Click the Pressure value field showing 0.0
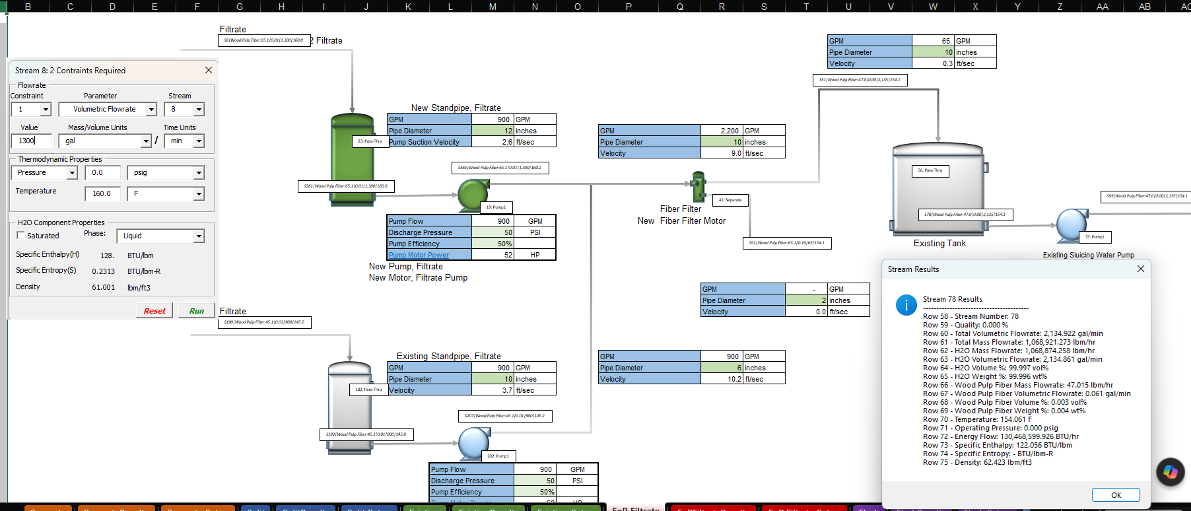Viewport: 1191px width, 511px height. pos(102,172)
